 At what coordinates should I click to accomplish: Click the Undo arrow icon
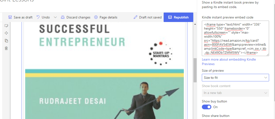[x=38, y=17]
